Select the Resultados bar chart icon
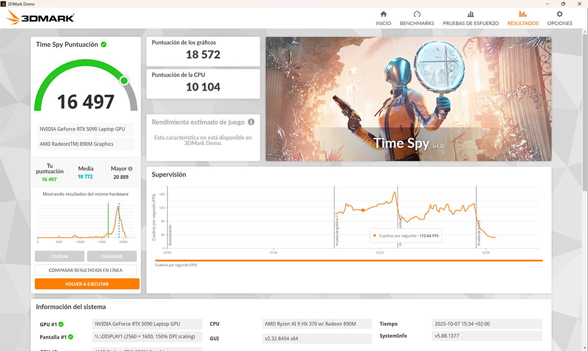Image resolution: width=588 pixels, height=351 pixels. tap(523, 14)
